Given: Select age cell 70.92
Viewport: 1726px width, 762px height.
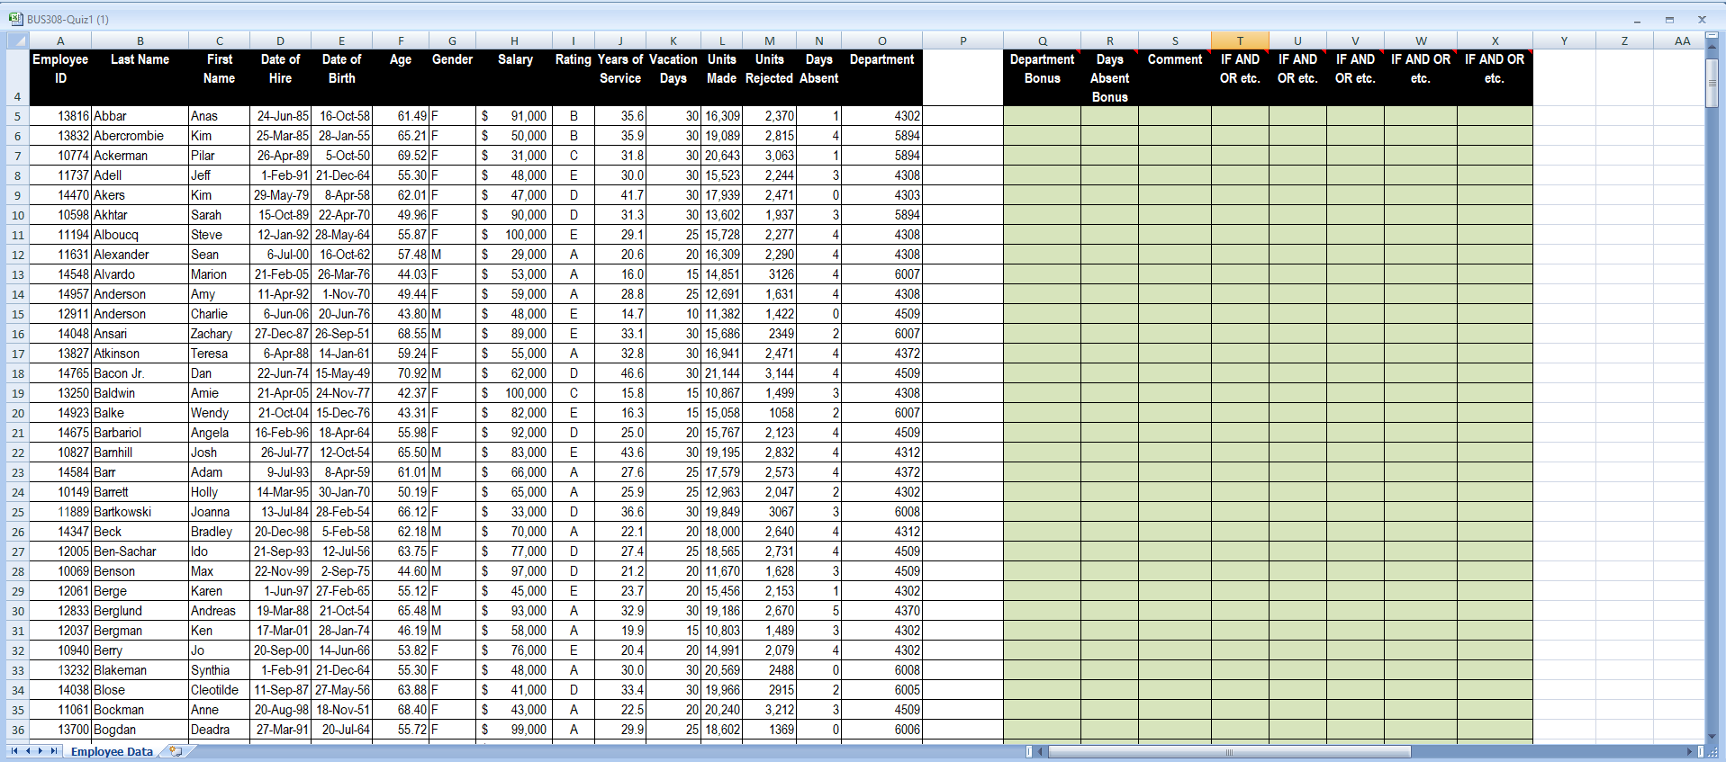Looking at the screenshot, I should tap(401, 373).
